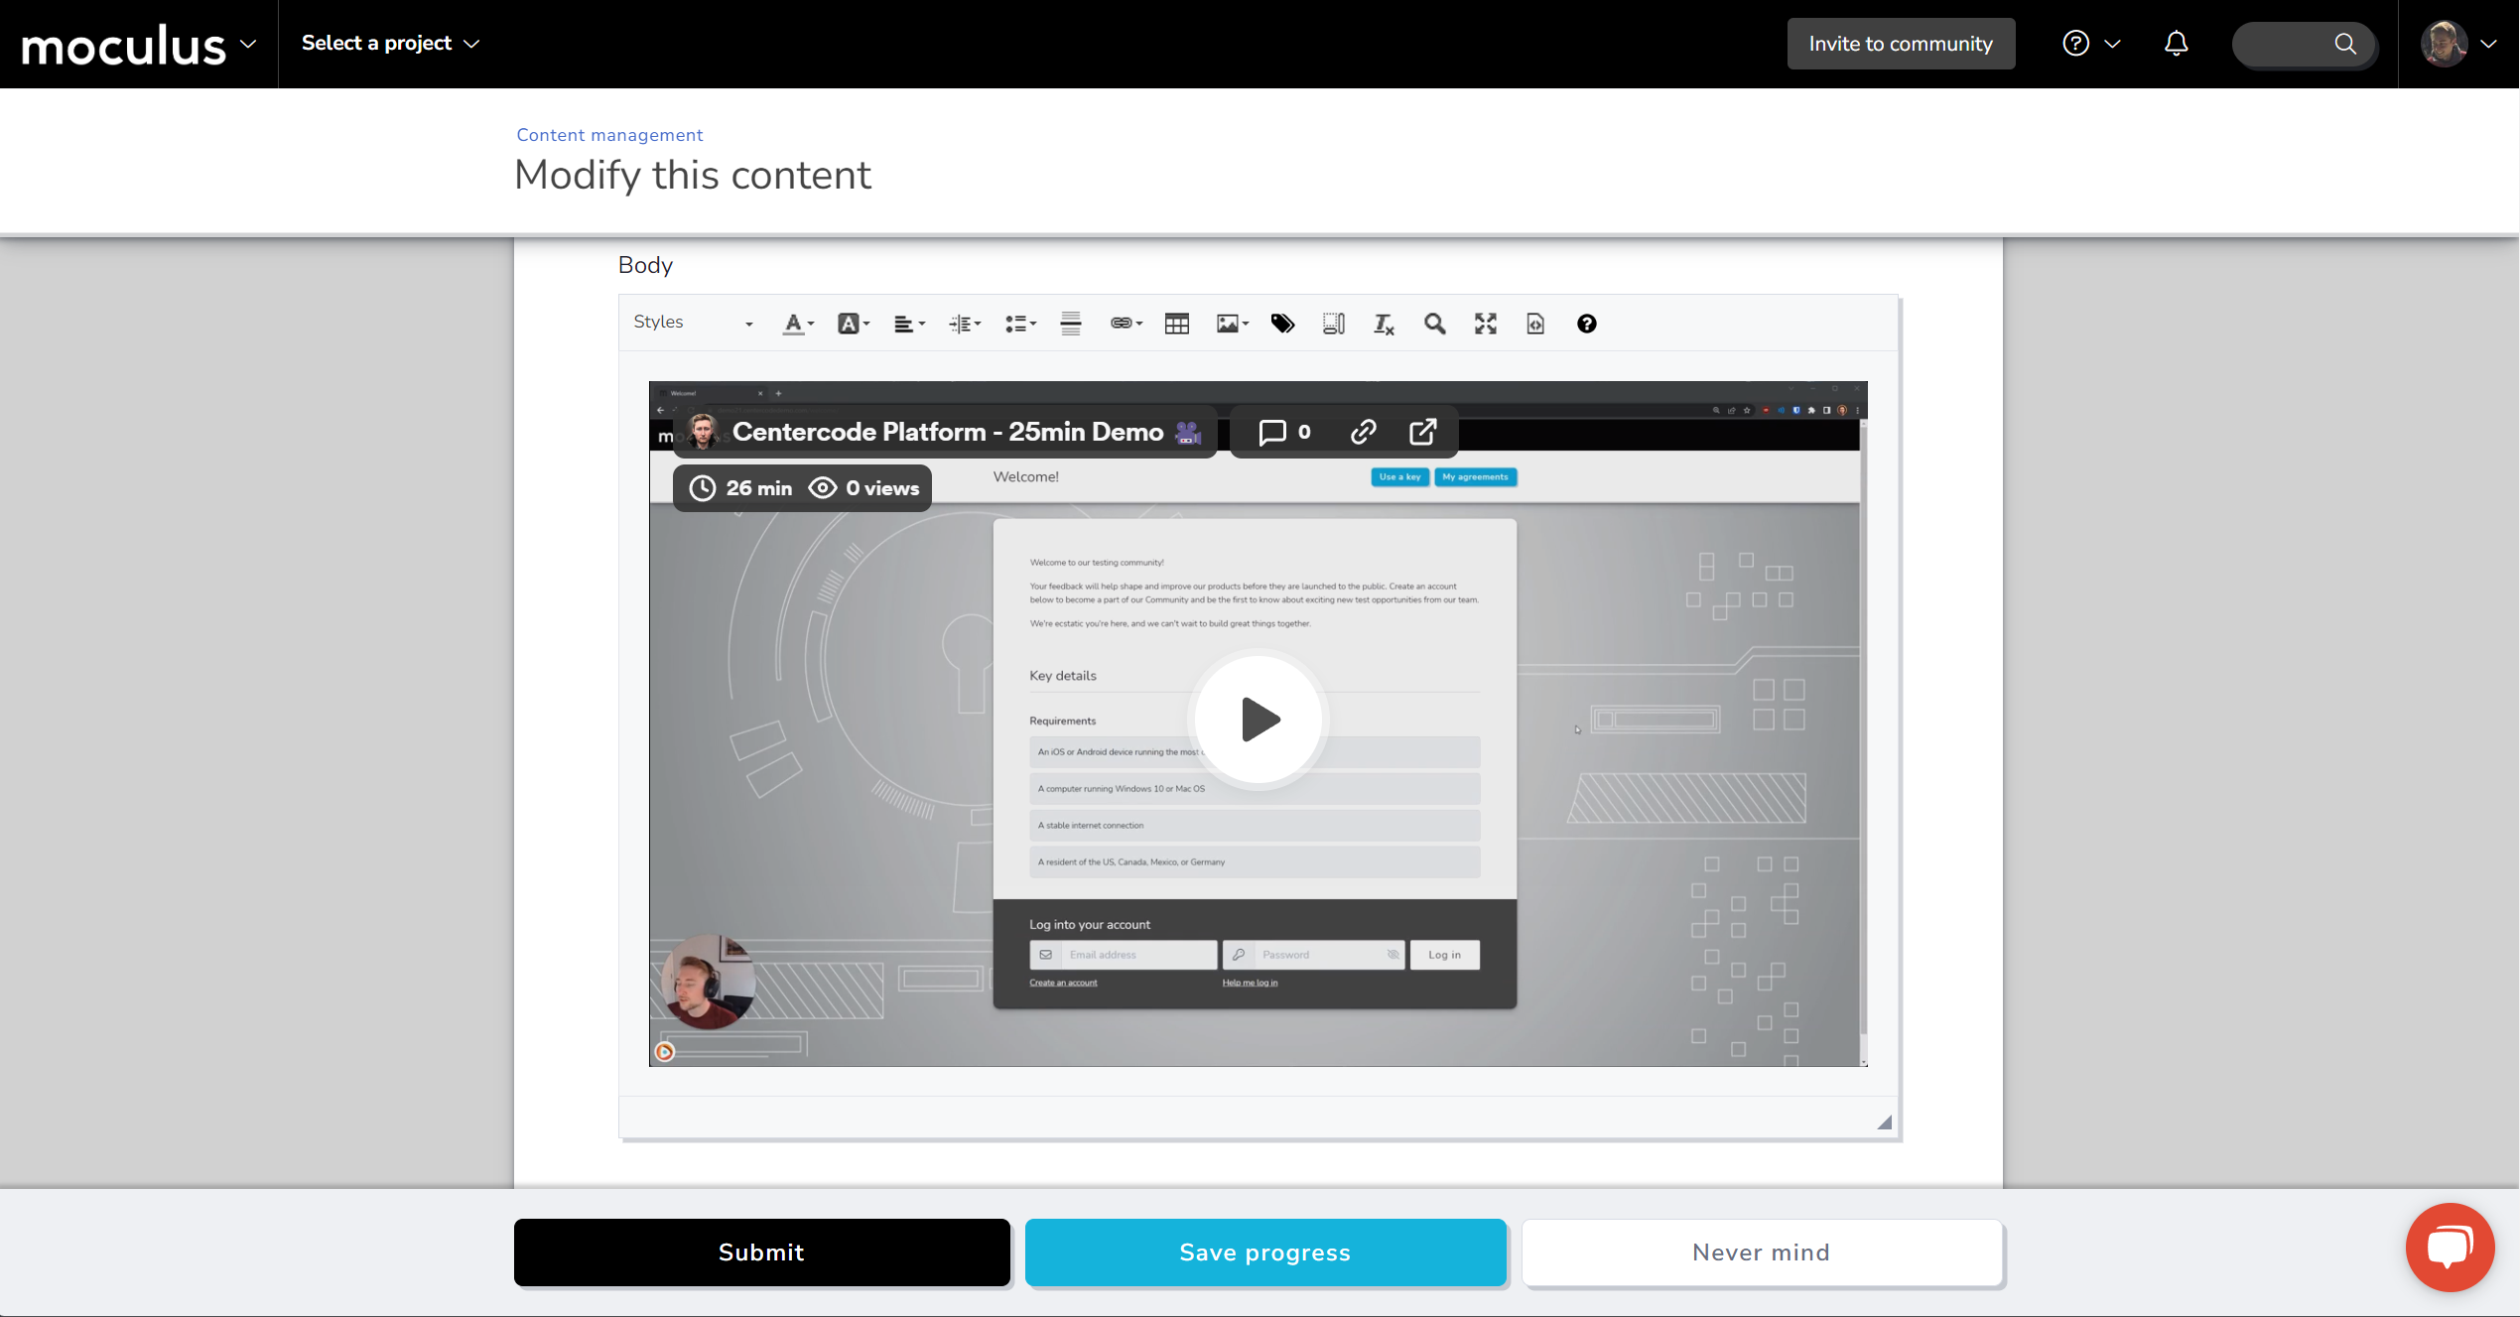Remove formatting with the Tx icon
The width and height of the screenshot is (2520, 1317).
pos(1384,324)
